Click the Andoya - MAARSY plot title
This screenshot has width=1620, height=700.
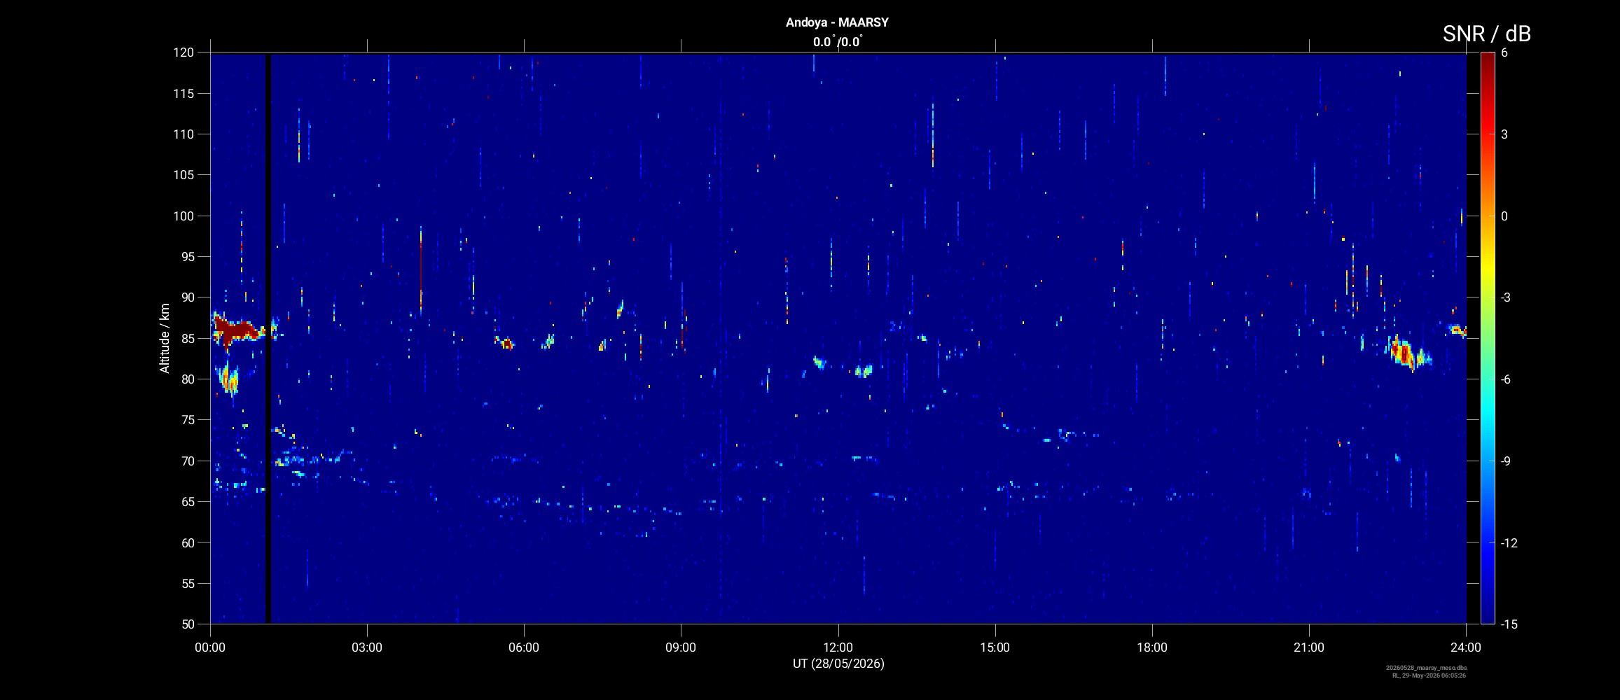click(x=837, y=22)
